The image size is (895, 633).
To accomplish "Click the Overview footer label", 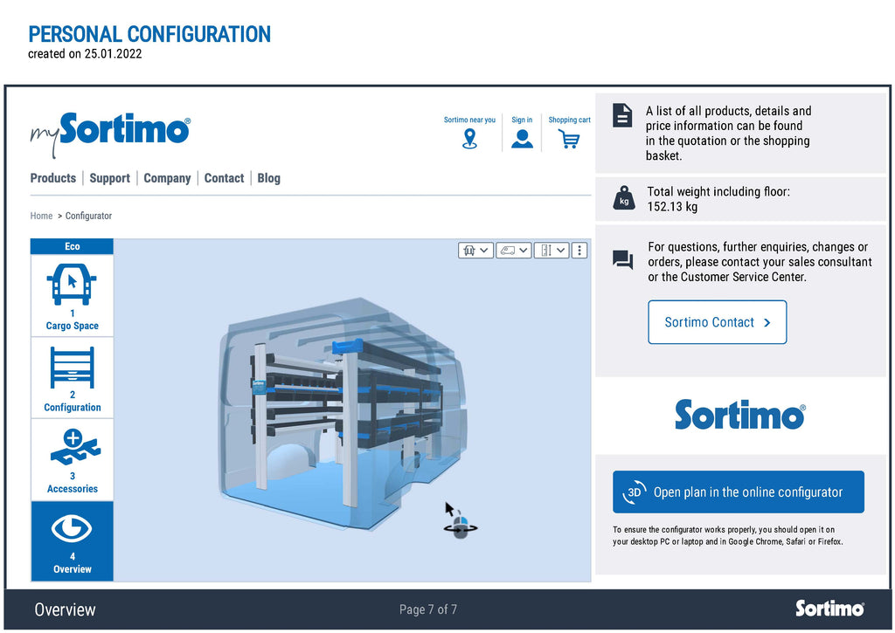I will coord(65,609).
